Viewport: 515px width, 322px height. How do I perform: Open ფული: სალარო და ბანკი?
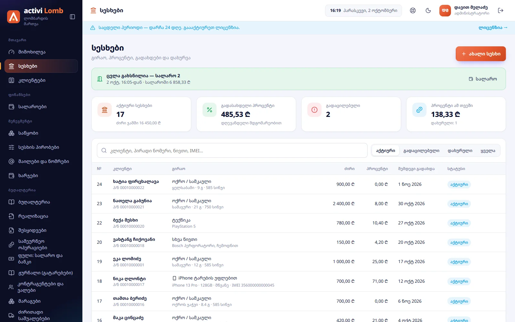41,259
